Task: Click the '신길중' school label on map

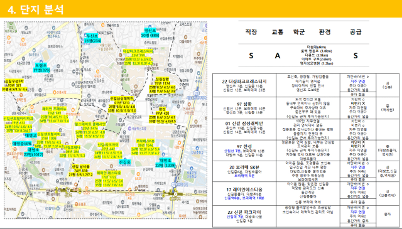Action: coord(125,162)
